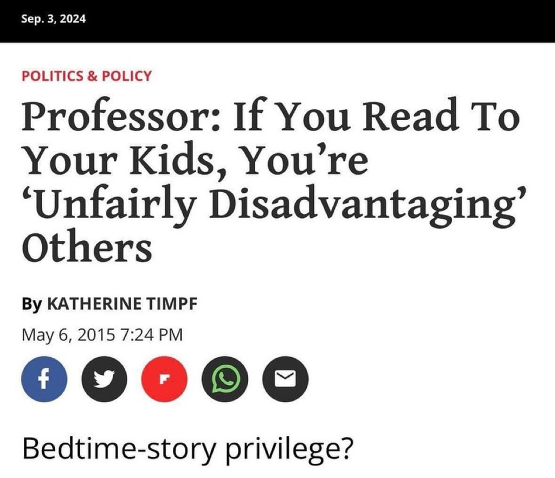Click "If You Read To" headline text
Image resolution: width=555 pixels, height=478 pixels.
[x=375, y=119]
